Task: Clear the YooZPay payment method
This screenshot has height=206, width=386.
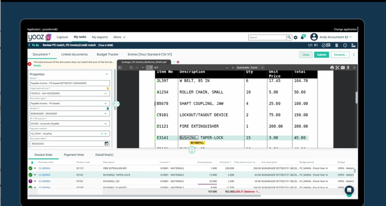Action: tap(102, 134)
